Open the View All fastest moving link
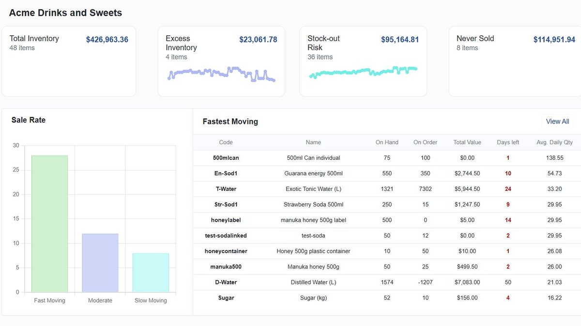This screenshot has width=581, height=326. point(557,122)
